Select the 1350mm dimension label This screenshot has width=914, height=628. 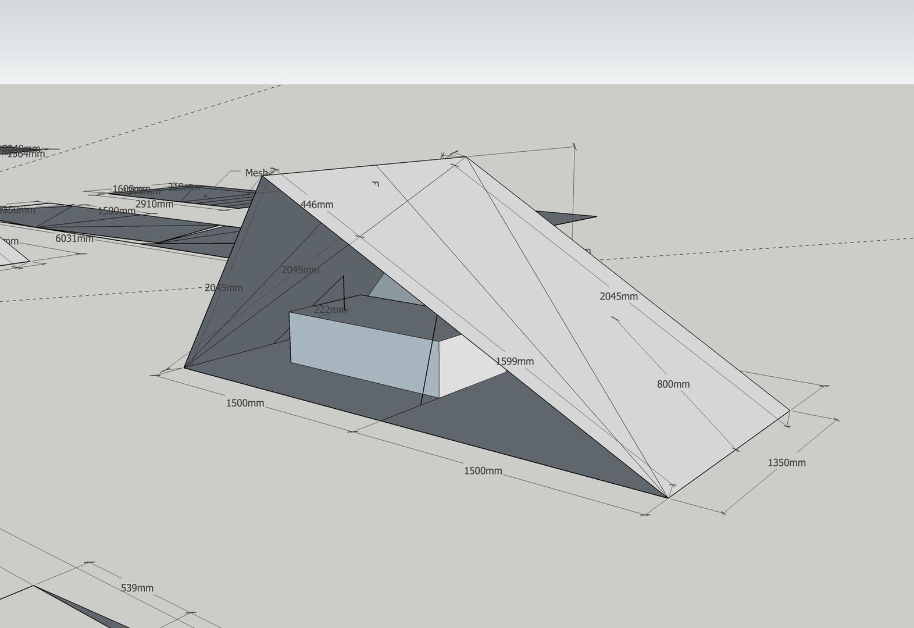pyautogui.click(x=786, y=463)
